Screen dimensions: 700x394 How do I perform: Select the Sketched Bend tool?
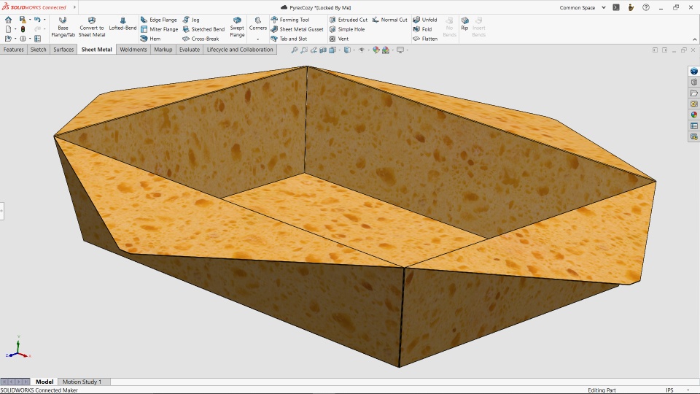[203, 29]
